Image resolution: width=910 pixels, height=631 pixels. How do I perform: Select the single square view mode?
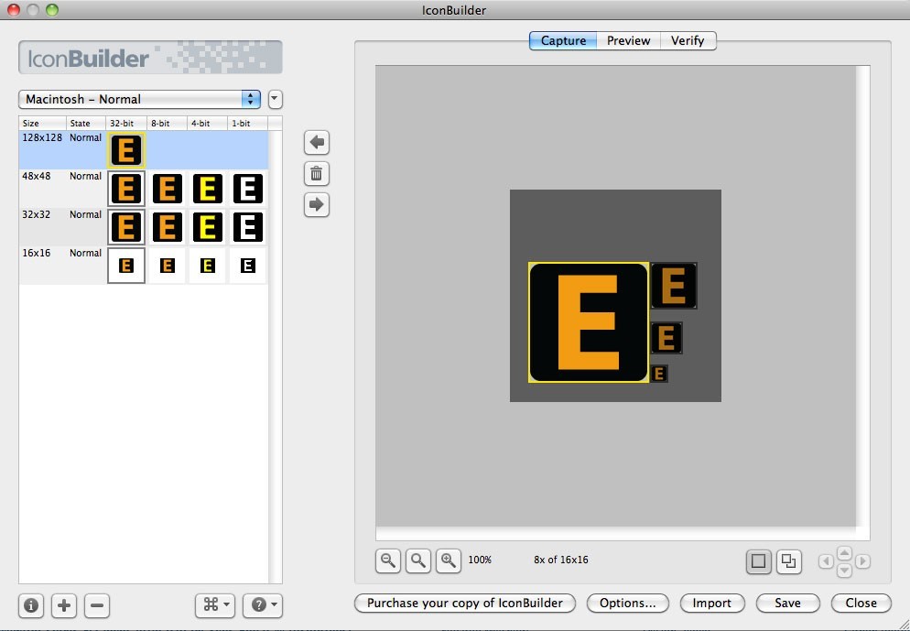[x=759, y=561]
